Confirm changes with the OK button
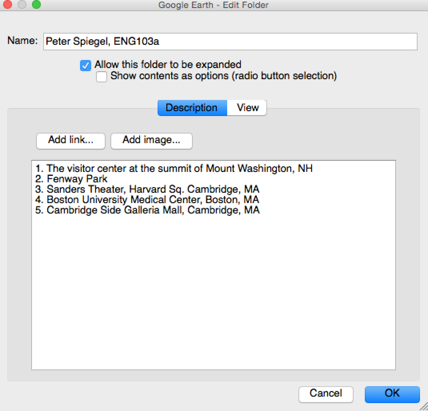The width and height of the screenshot is (428, 411). 392,393
